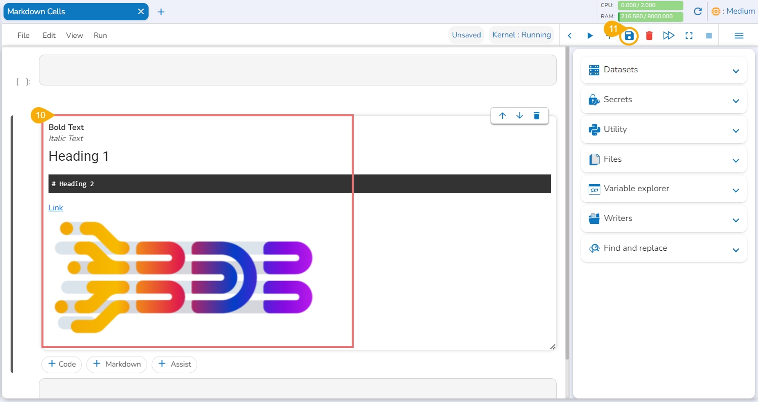The width and height of the screenshot is (758, 402).
Task: Click inside the empty code cell at top
Action: click(298, 70)
